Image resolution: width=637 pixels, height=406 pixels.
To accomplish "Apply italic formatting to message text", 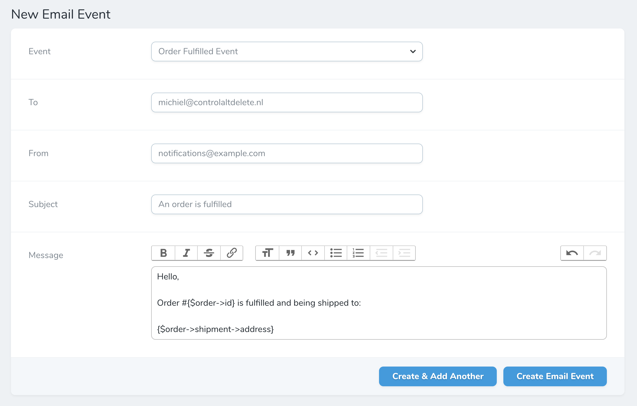I will tap(186, 253).
